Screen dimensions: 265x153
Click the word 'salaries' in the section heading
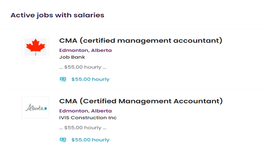[89, 15]
